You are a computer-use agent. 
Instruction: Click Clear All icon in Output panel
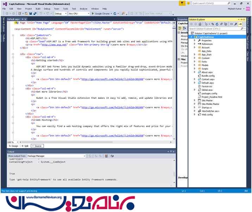pyautogui.click(x=106, y=156)
